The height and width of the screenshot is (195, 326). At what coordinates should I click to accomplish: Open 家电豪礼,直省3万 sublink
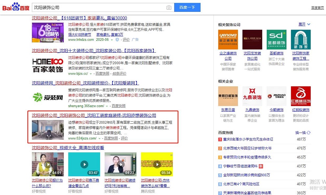tap(110, 35)
